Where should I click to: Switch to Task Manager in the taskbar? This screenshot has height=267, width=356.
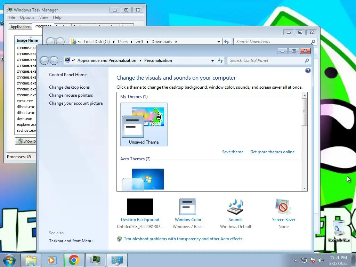coord(96,260)
